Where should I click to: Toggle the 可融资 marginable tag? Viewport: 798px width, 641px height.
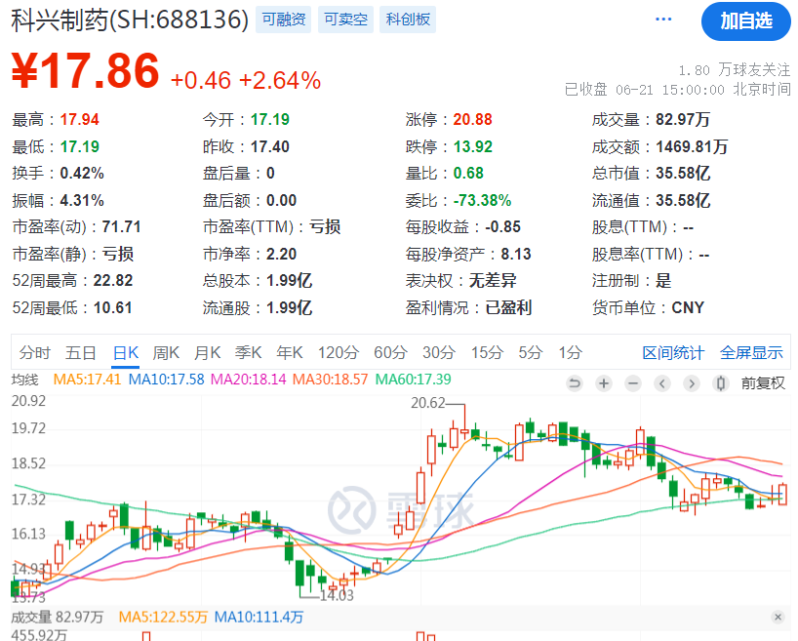pyautogui.click(x=283, y=19)
